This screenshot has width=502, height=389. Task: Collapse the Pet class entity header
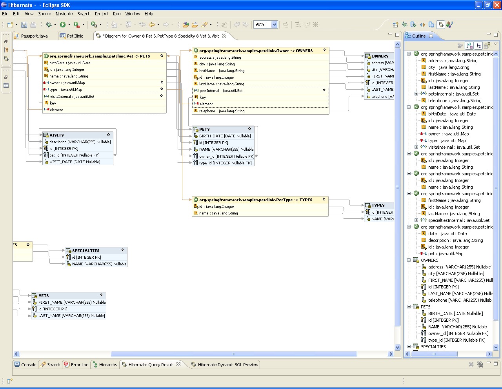pyautogui.click(x=162, y=56)
